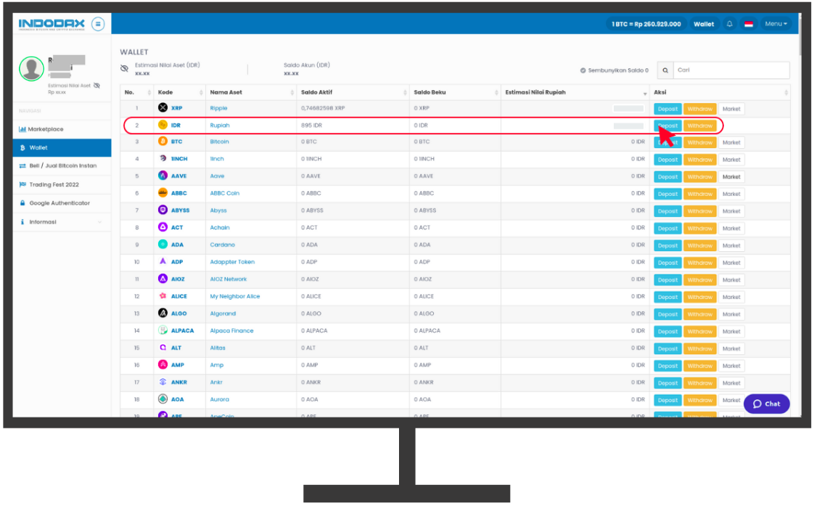Toggle asset estimate visibility eye in wallet header
The width and height of the screenshot is (814, 514).
[x=124, y=68]
